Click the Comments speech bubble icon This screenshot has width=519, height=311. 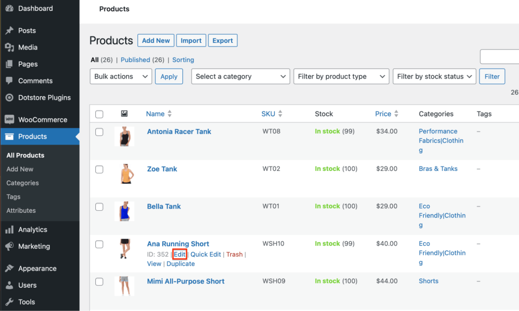(x=9, y=81)
